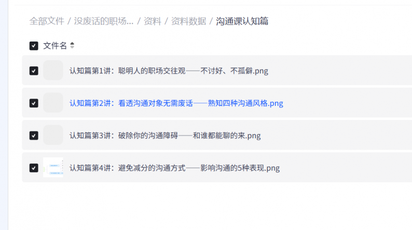Deselect the 认知篇第3讲 file checkbox
Viewport: 412px width, 230px height.
(x=34, y=136)
